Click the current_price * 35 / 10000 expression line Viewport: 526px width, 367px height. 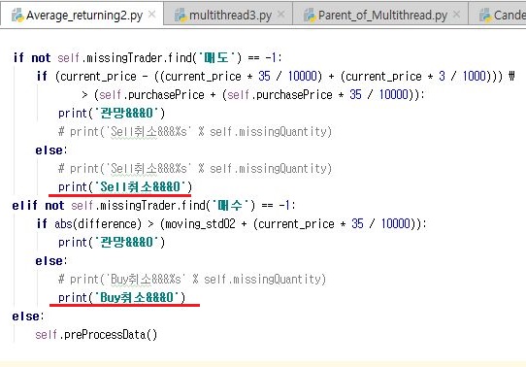275,76
